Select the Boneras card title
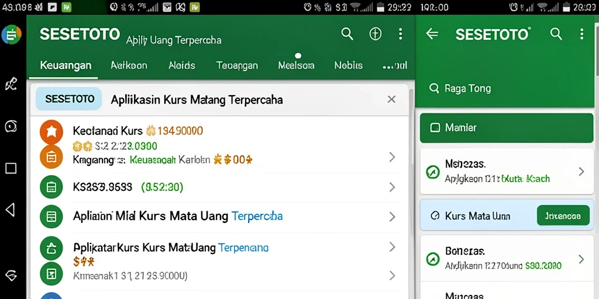This screenshot has height=299, width=599. (x=465, y=251)
